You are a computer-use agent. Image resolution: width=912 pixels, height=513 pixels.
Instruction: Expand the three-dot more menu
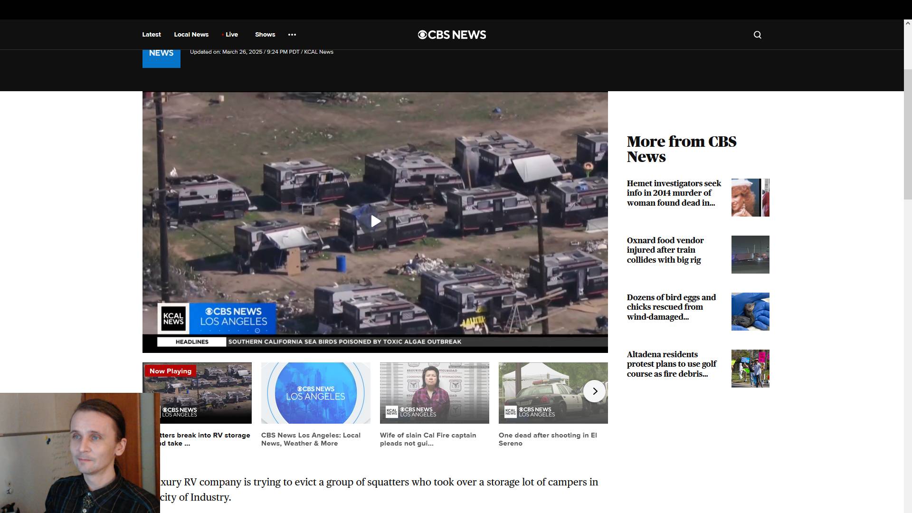[x=292, y=35]
